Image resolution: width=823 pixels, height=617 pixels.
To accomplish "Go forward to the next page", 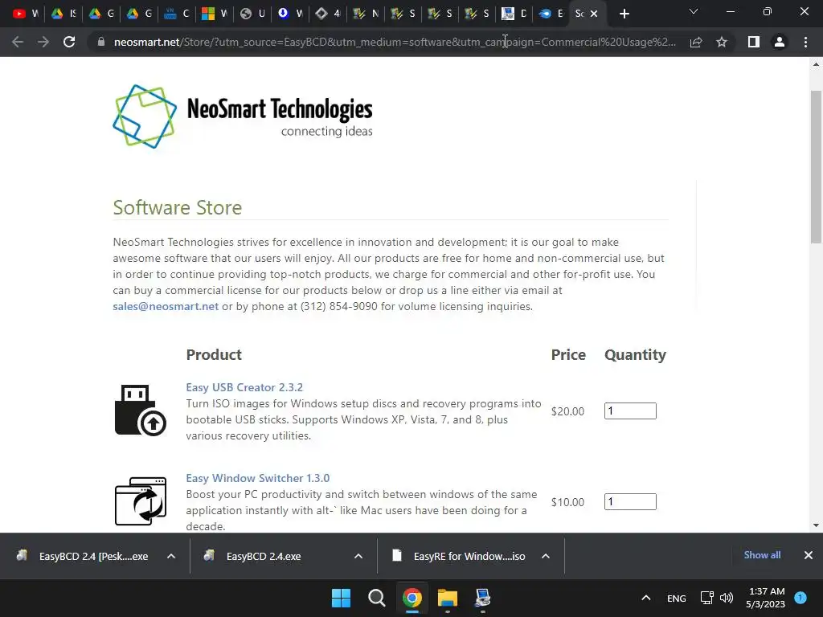I will (x=43, y=42).
